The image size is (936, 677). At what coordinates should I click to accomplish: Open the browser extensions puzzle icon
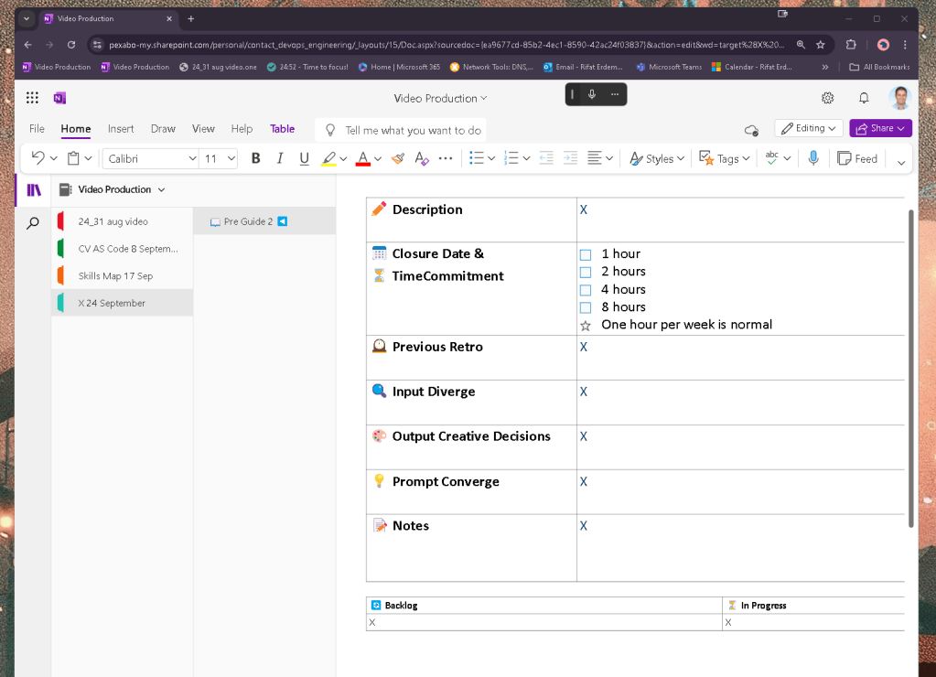click(851, 45)
